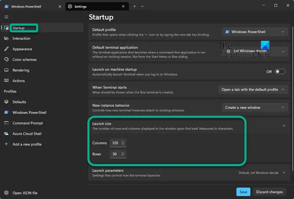294x199 pixels.
Task: Open the Default terminal application dropdown
Action: [255, 51]
